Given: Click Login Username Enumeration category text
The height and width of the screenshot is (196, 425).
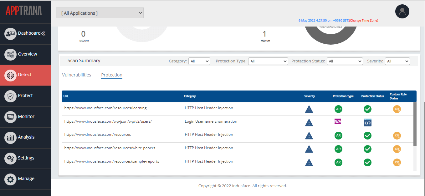Looking at the screenshot, I should tap(211, 121).
